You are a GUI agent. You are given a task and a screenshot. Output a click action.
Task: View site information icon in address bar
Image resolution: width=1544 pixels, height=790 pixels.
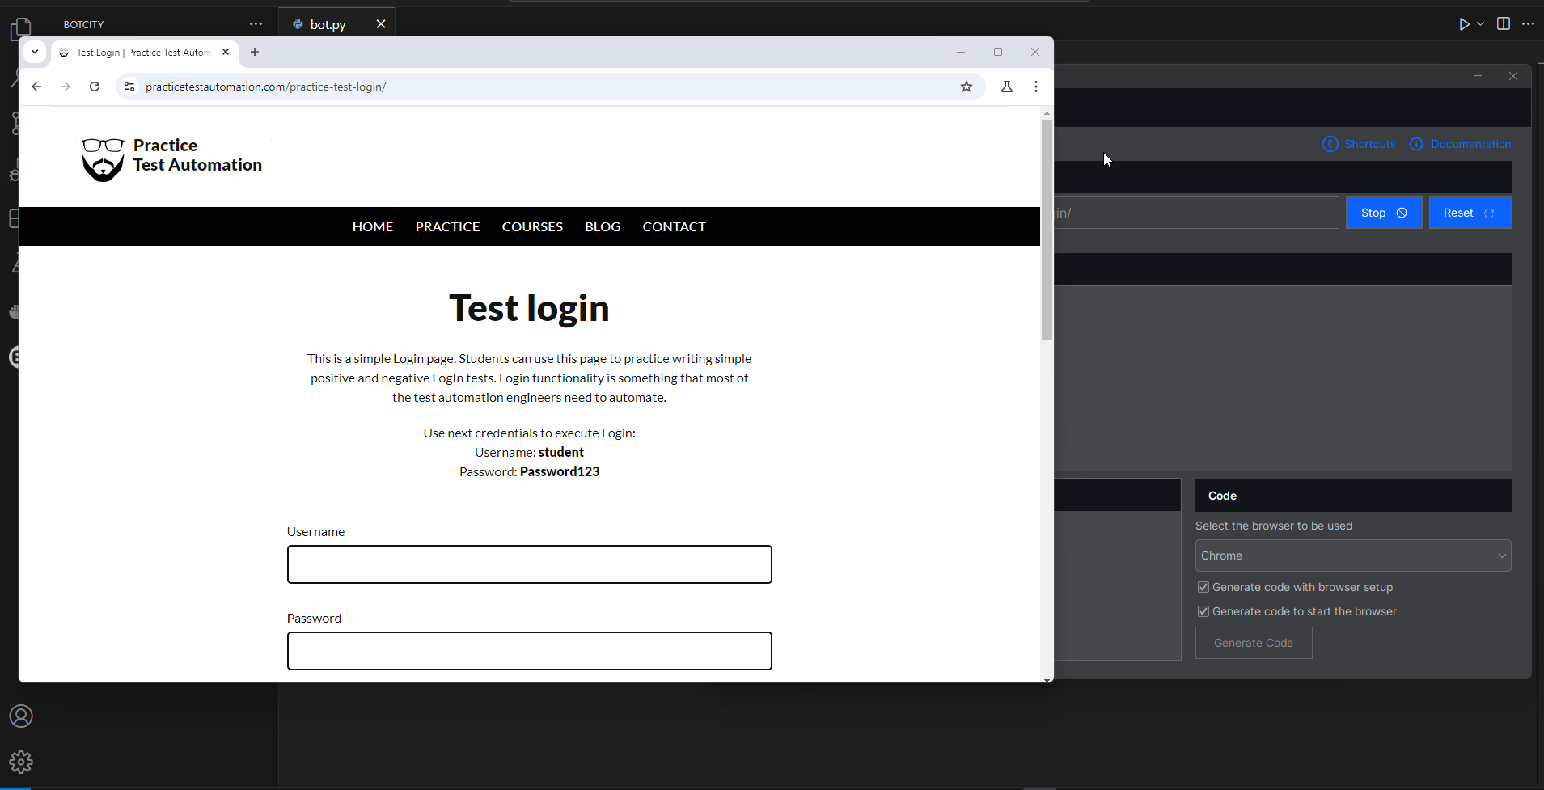tap(129, 87)
